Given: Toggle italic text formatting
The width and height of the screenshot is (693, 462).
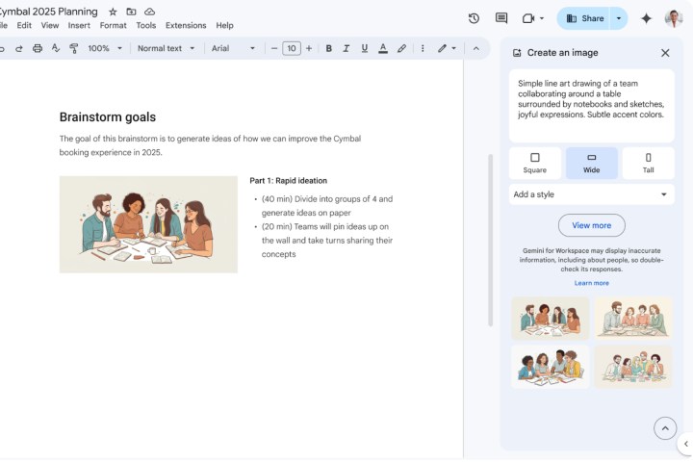Looking at the screenshot, I should (346, 48).
